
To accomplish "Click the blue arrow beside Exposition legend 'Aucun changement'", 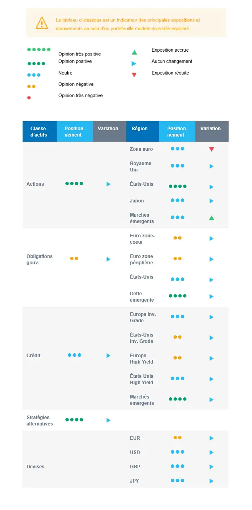I will click(134, 64).
